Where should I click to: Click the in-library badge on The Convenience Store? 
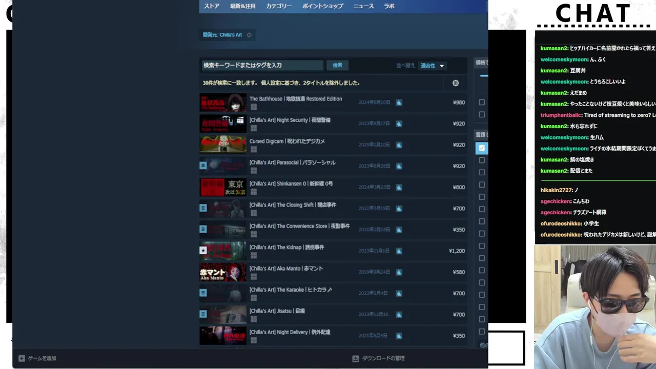click(203, 229)
